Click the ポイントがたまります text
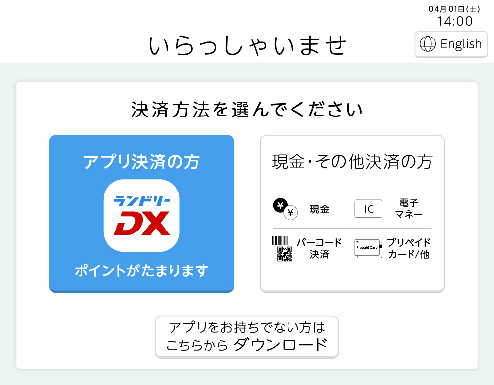494x385 pixels. point(141,270)
